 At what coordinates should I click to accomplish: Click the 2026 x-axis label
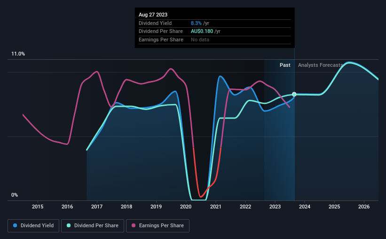(364, 207)
